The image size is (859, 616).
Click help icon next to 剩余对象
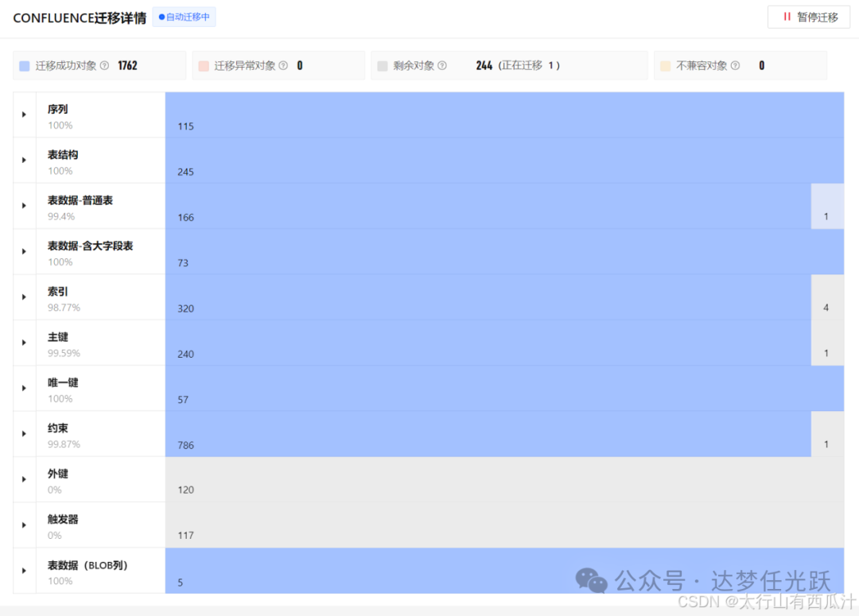[x=442, y=66]
